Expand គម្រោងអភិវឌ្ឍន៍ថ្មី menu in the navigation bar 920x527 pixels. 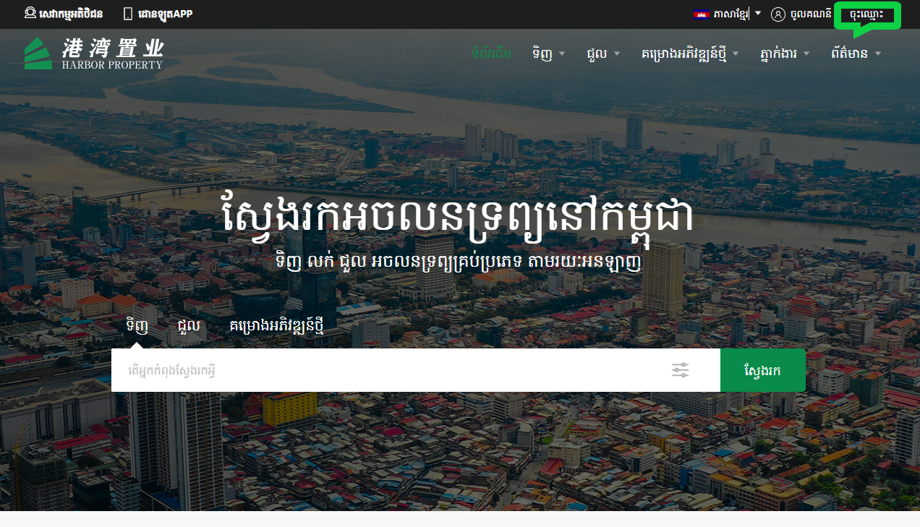pyautogui.click(x=691, y=53)
